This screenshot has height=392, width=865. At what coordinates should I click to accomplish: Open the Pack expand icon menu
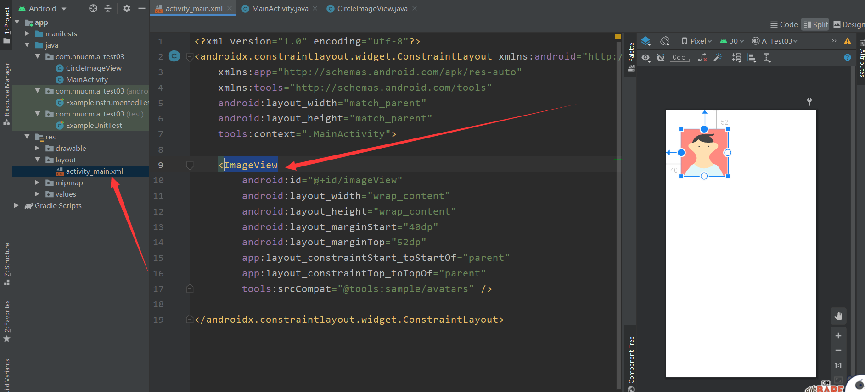[736, 58]
